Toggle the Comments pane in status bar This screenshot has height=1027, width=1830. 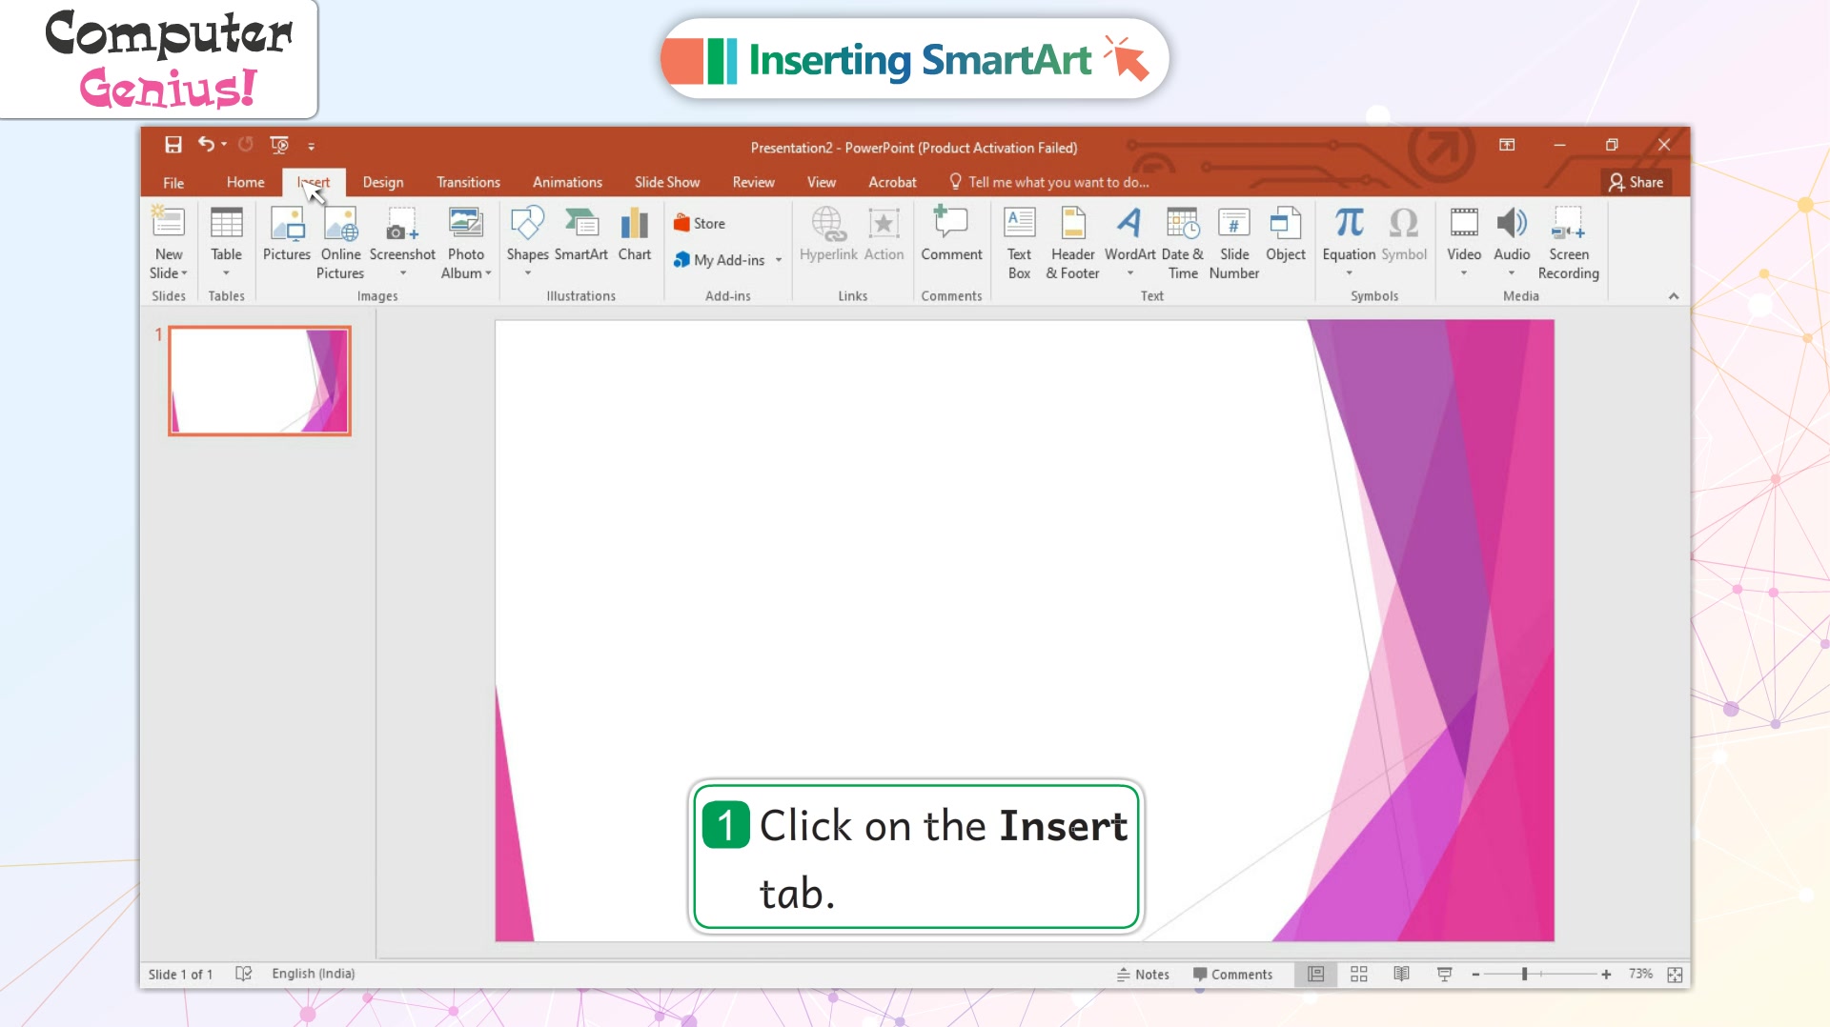pos(1232,975)
